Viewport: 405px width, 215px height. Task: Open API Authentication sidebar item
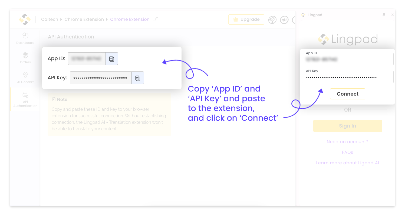point(25,99)
